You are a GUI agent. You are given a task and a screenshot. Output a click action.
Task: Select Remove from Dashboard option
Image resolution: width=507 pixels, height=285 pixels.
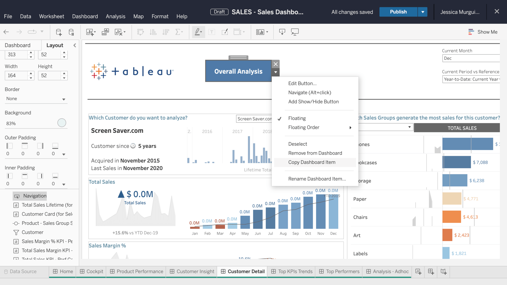315,153
